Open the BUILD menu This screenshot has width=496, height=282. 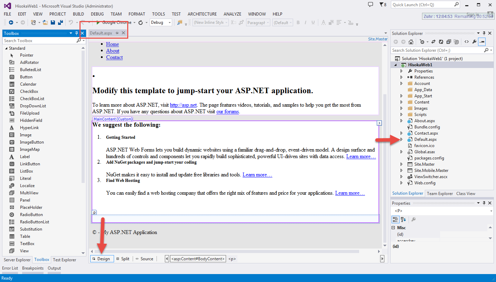pyautogui.click(x=78, y=14)
